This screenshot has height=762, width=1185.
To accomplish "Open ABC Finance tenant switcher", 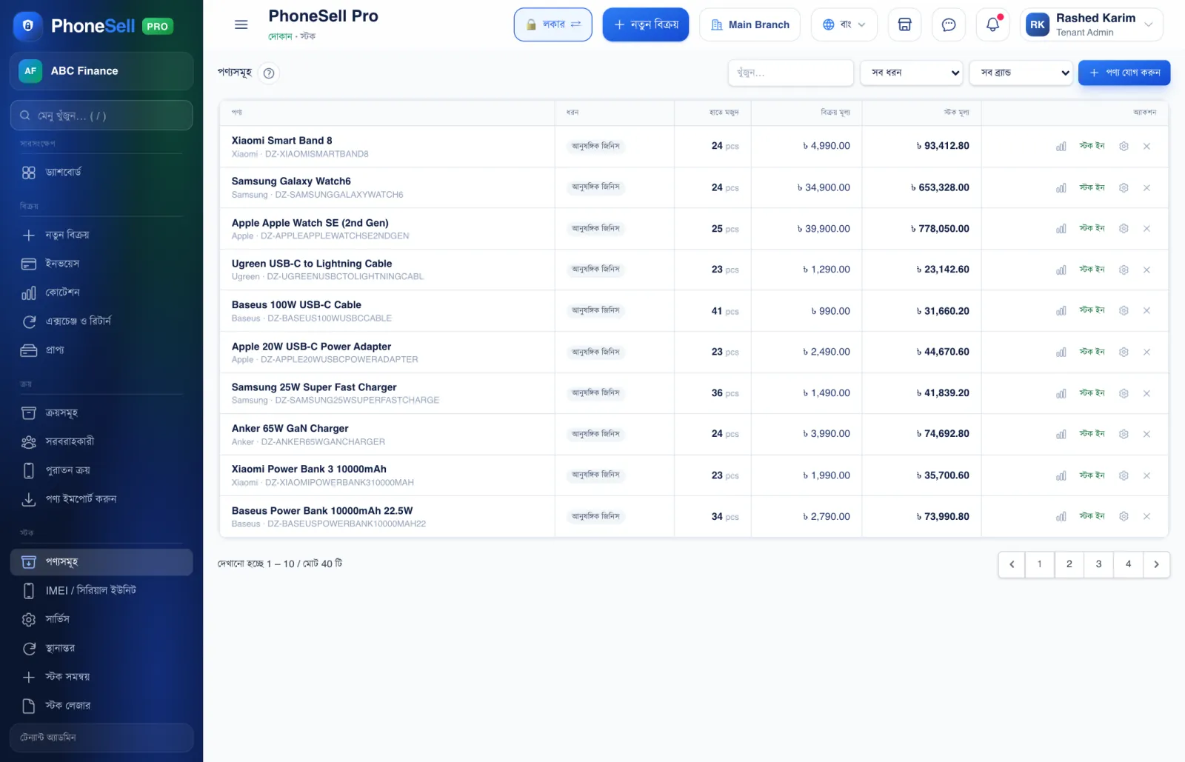I will [101, 71].
